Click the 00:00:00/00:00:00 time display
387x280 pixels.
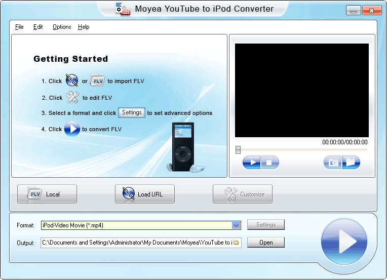(345, 142)
